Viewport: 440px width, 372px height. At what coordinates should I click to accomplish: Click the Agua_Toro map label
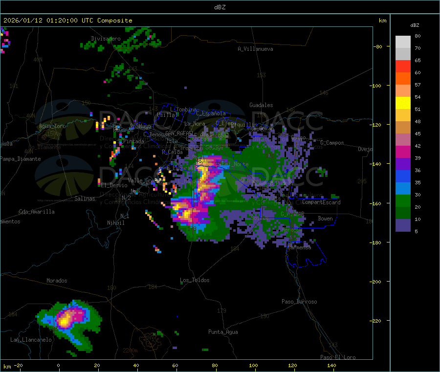point(52,126)
